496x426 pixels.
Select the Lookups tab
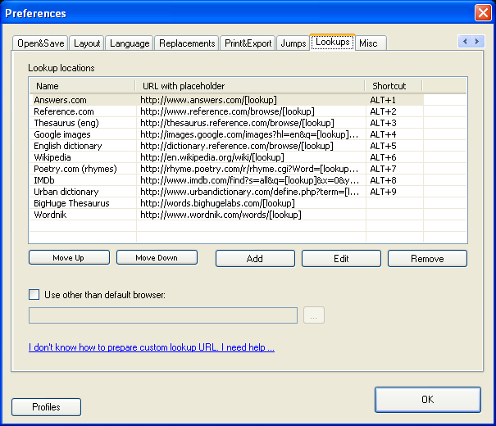tap(333, 42)
